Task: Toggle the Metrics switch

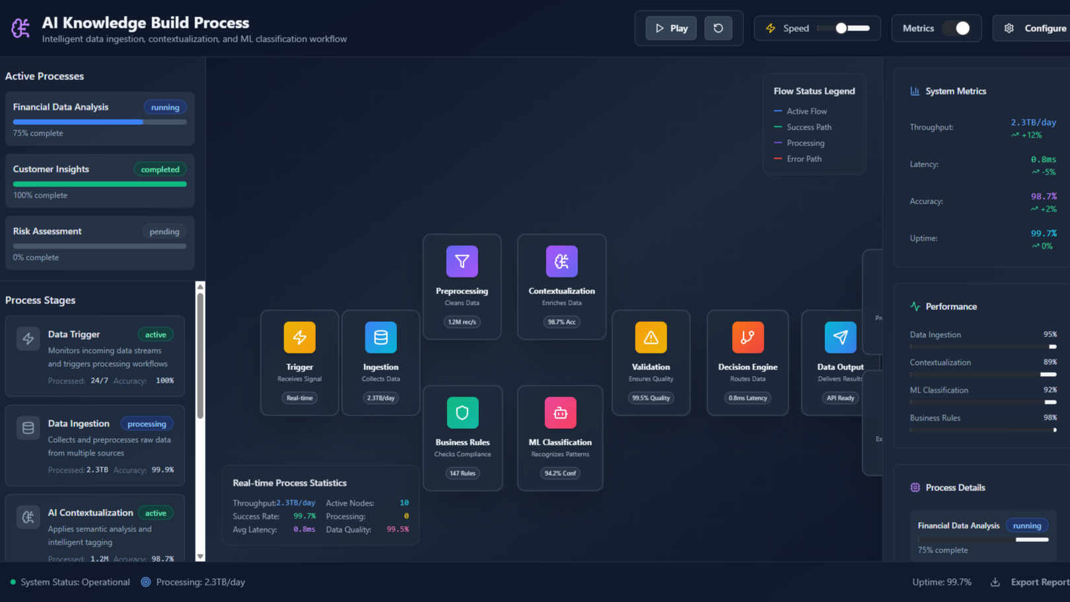Action: coord(956,28)
